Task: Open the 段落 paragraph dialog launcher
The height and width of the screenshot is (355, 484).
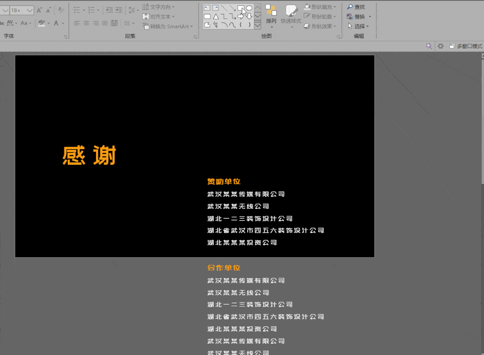Action: click(196, 37)
